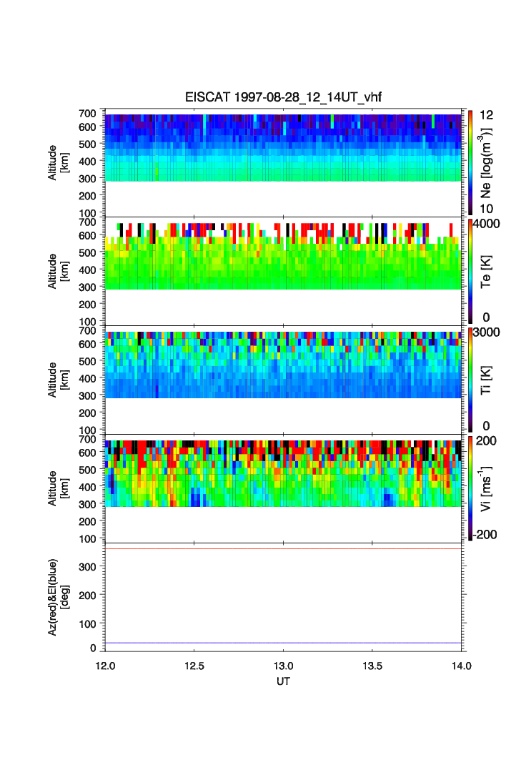Click the 600 altitude tick of the Vi panel
Viewport: 506px width, 760px height.
(87, 453)
